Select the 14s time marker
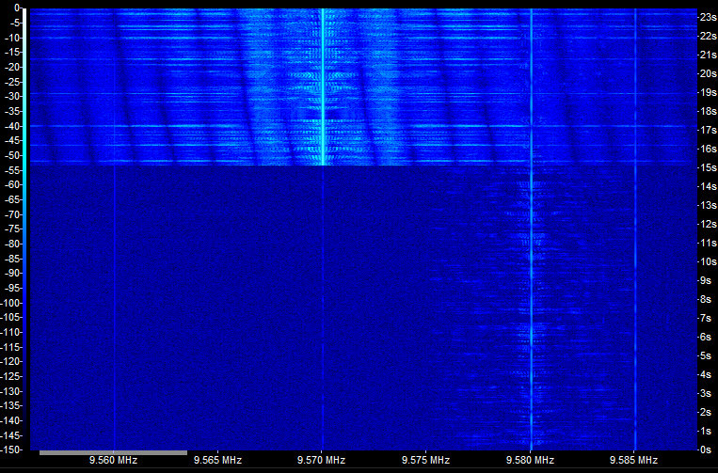This screenshot has width=718, height=473. 708,186
